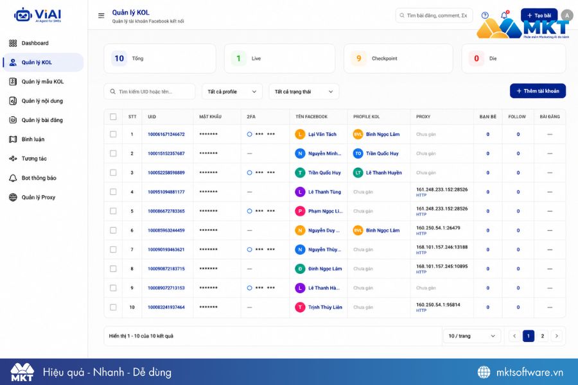Viewport: 578px width, 385px height.
Task: Open the 10 / trang page size selector
Action: (x=471, y=336)
